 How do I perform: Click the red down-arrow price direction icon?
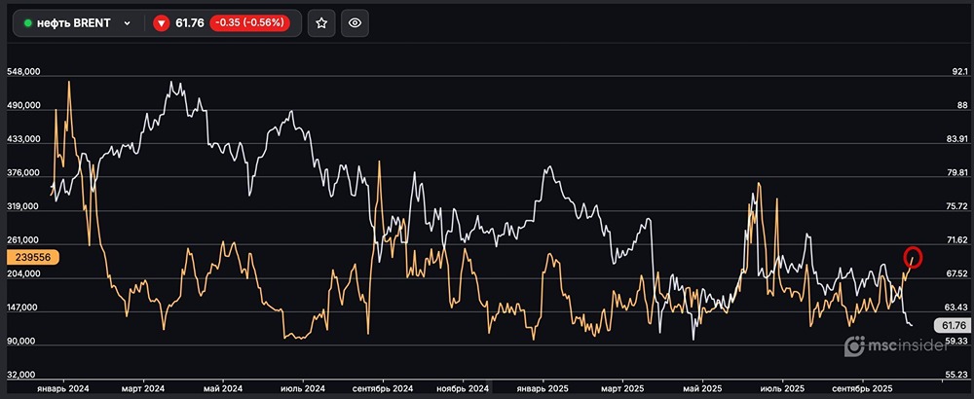[161, 23]
